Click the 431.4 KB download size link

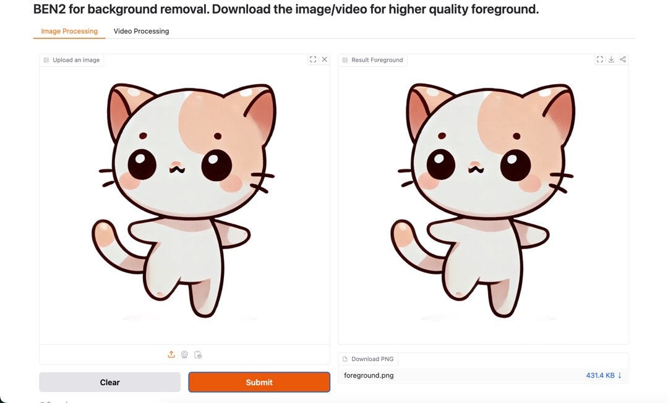coord(600,375)
